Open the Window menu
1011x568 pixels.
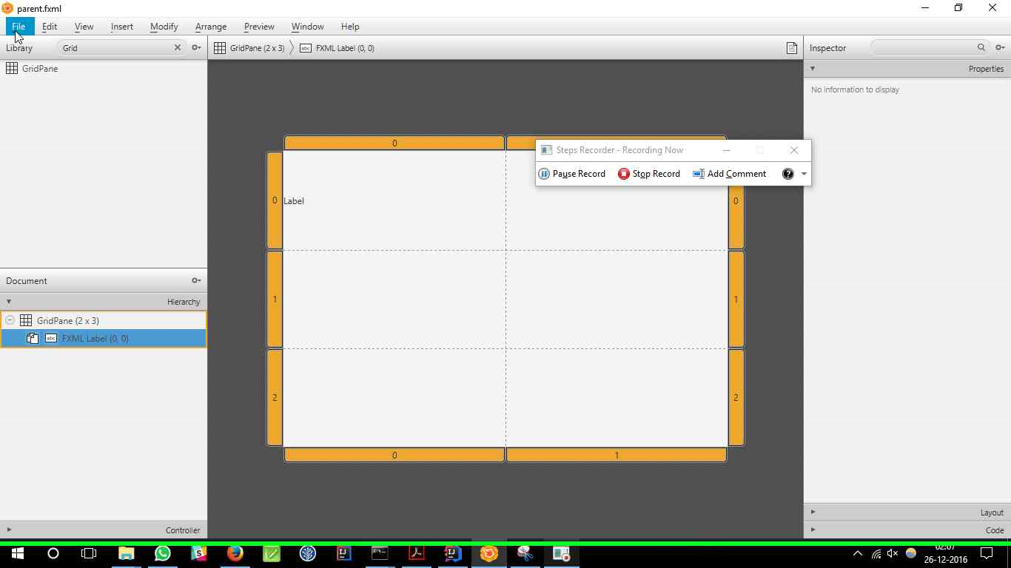coord(307,27)
